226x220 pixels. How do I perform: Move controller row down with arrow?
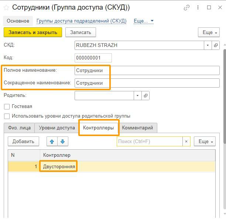(x=62, y=142)
